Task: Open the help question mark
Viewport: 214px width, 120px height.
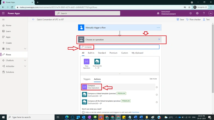Action: (204, 13)
